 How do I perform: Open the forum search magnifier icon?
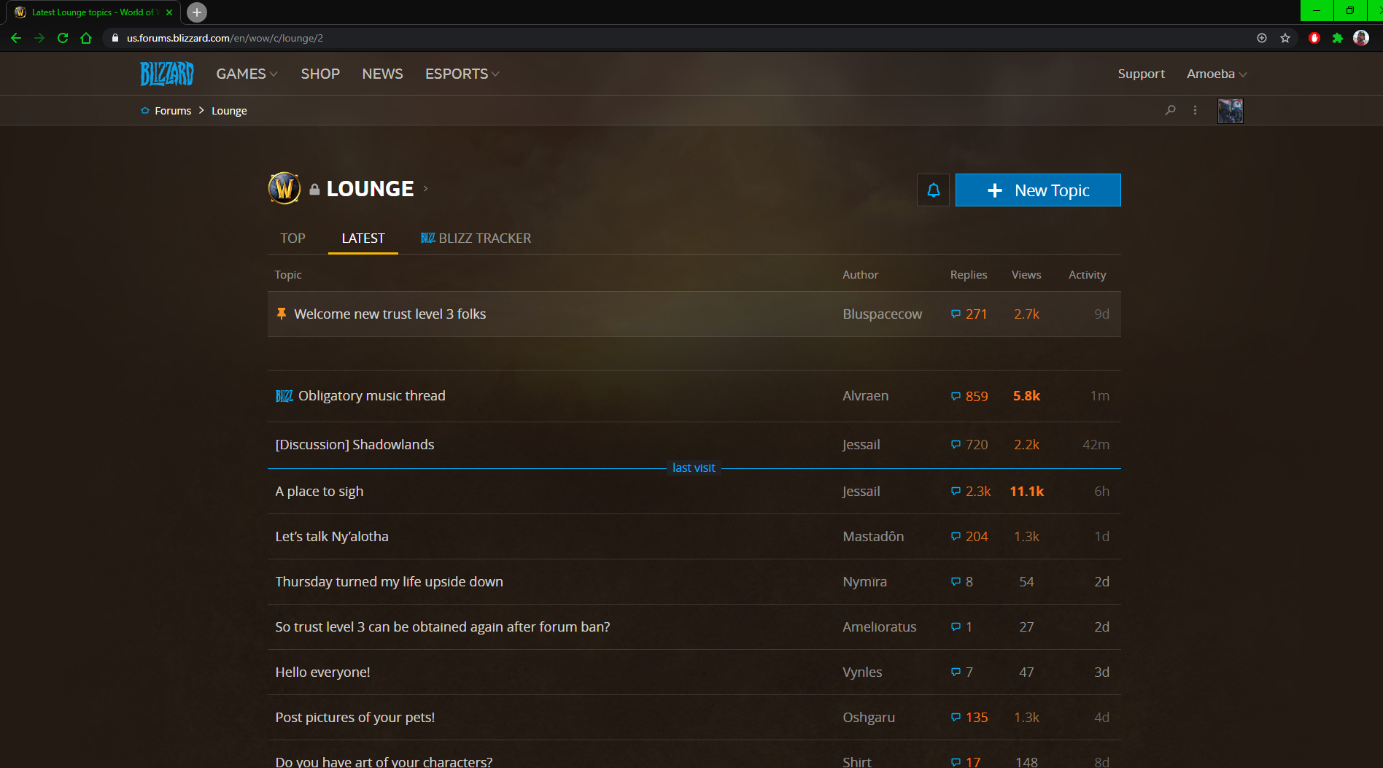coord(1170,110)
